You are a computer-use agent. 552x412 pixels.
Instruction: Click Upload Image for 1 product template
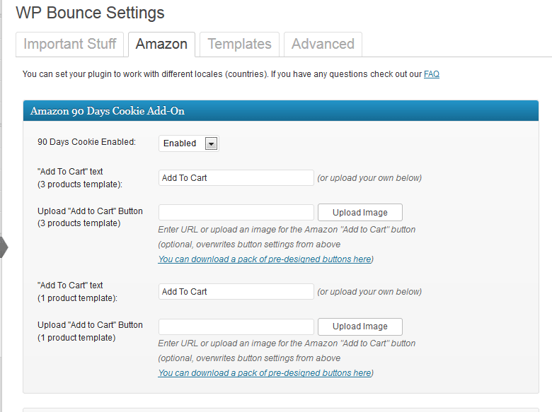click(x=360, y=326)
